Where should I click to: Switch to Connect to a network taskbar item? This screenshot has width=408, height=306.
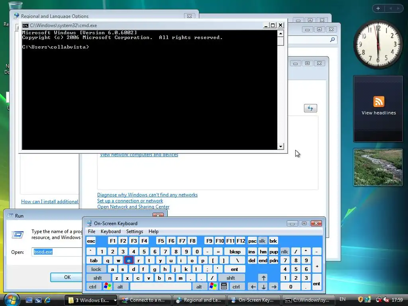click(145, 300)
